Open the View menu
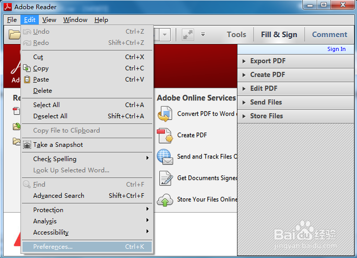 click(49, 20)
